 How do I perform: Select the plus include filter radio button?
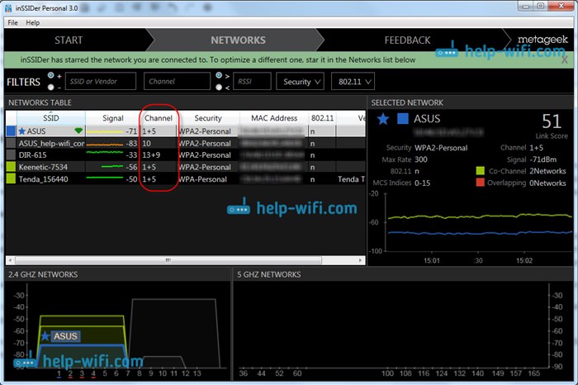pyautogui.click(x=51, y=75)
